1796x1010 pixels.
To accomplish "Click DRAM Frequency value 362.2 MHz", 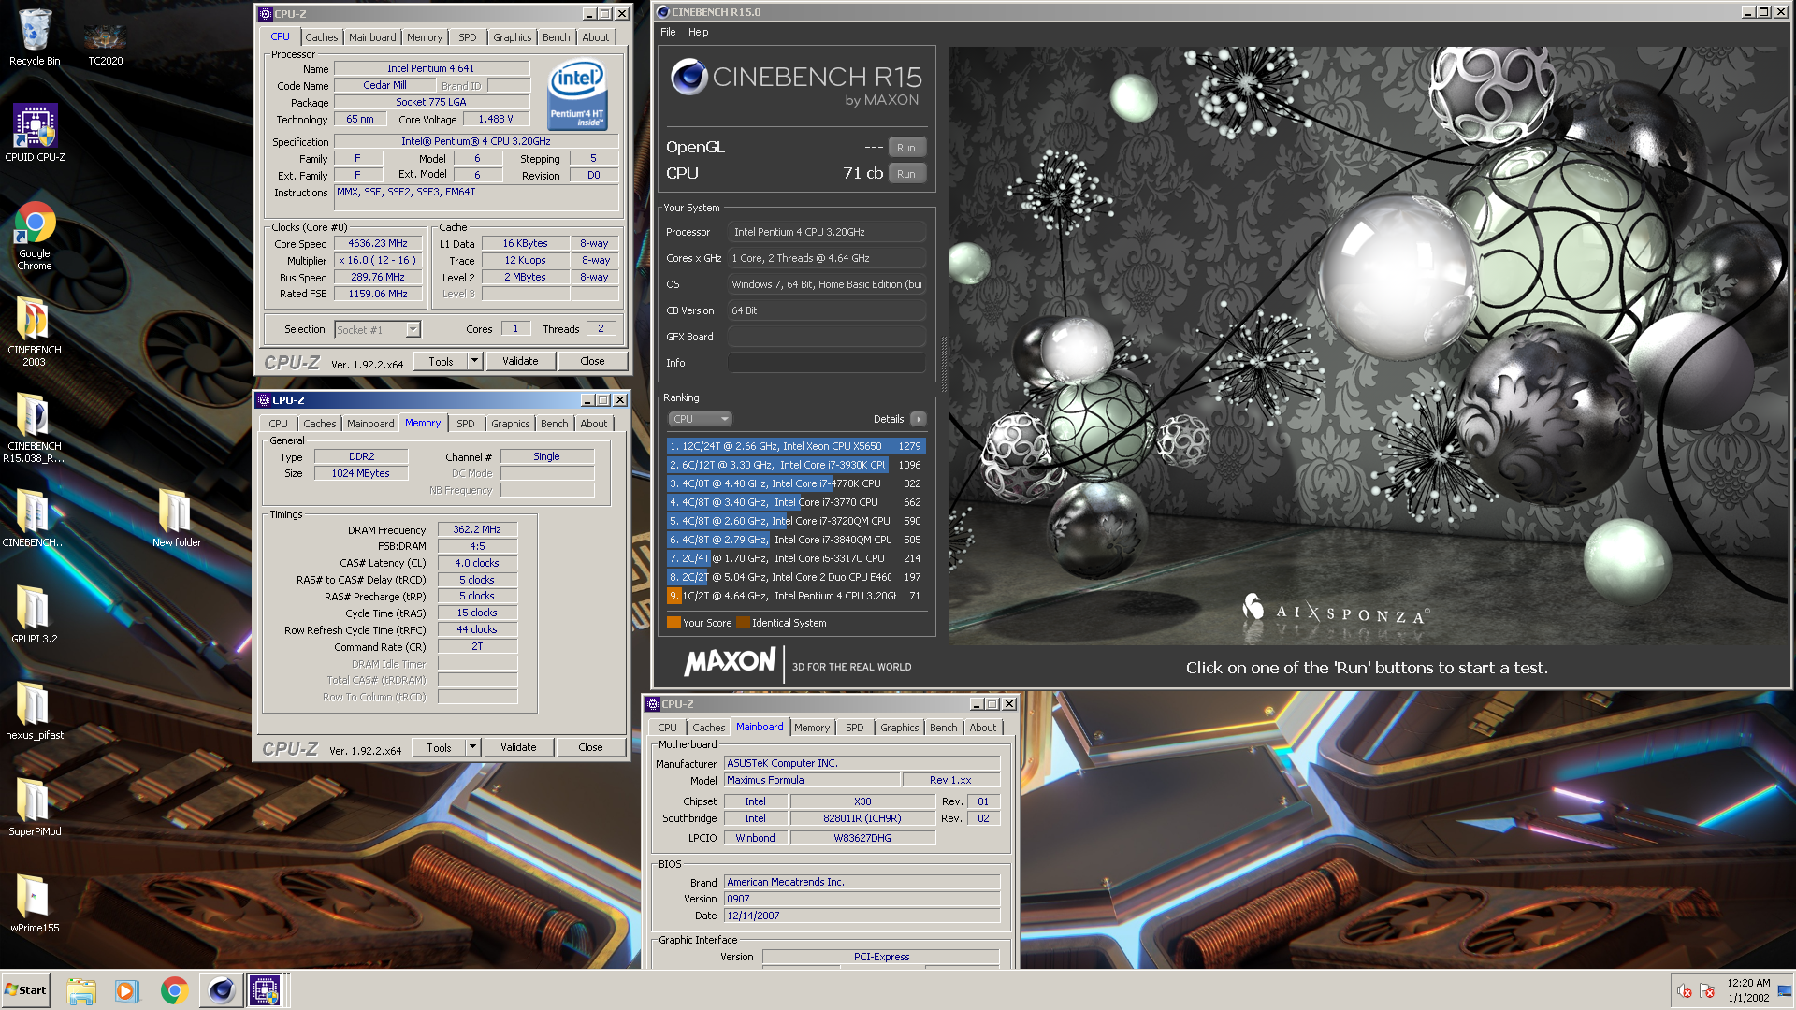I will 477,529.
